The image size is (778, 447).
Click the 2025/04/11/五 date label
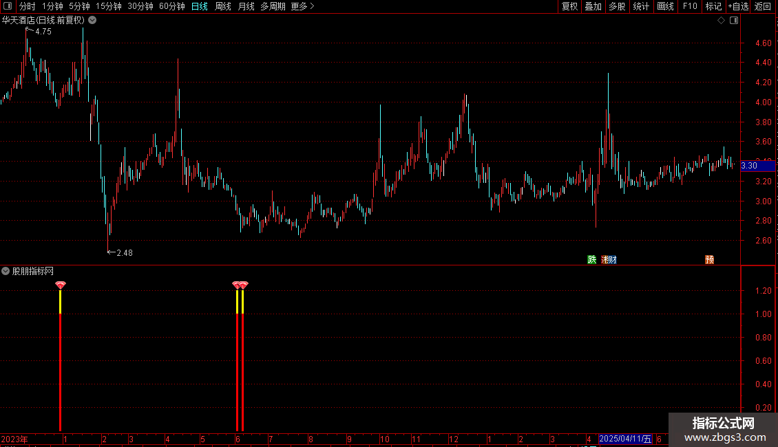pyautogui.click(x=625, y=439)
